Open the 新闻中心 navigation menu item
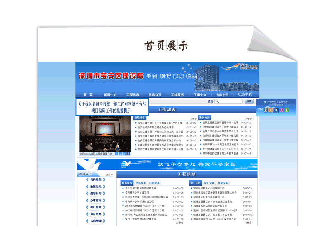This screenshot has height=226, width=333. click(110, 95)
